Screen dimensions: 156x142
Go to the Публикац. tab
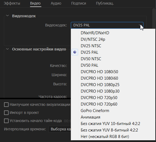(x=105, y=3)
